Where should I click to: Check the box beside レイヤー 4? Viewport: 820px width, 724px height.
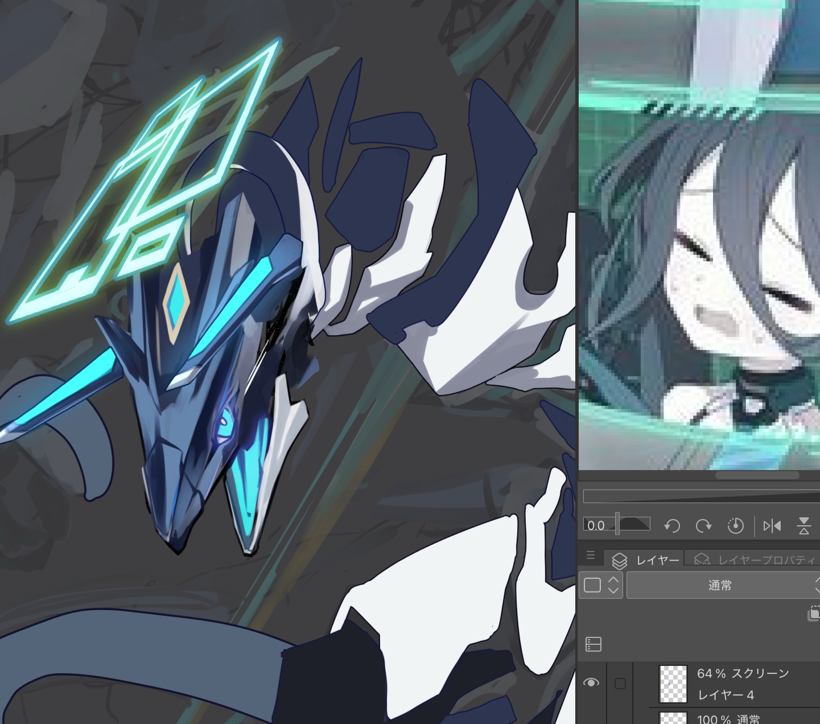[620, 683]
